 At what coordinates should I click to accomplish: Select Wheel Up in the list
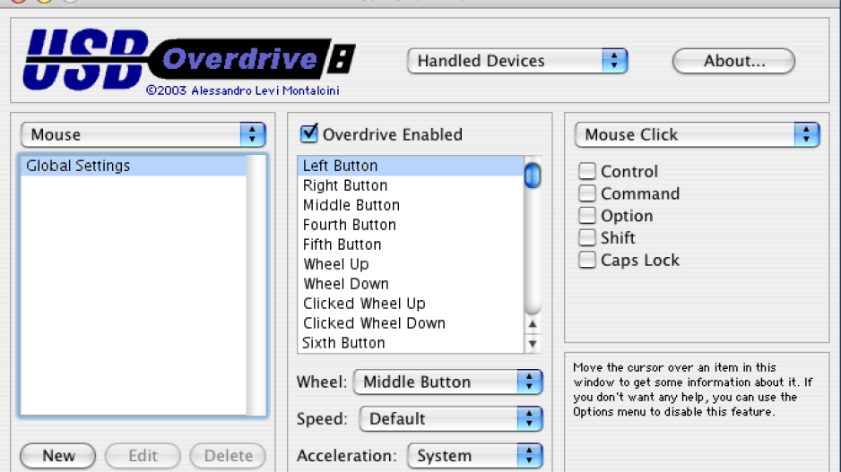411,265
